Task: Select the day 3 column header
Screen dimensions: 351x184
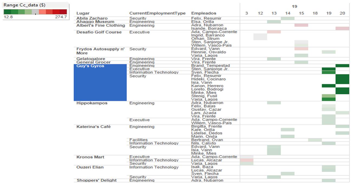Action: point(247,13)
